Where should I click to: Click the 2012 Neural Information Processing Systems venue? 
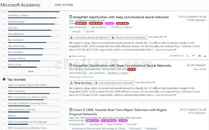(98, 69)
